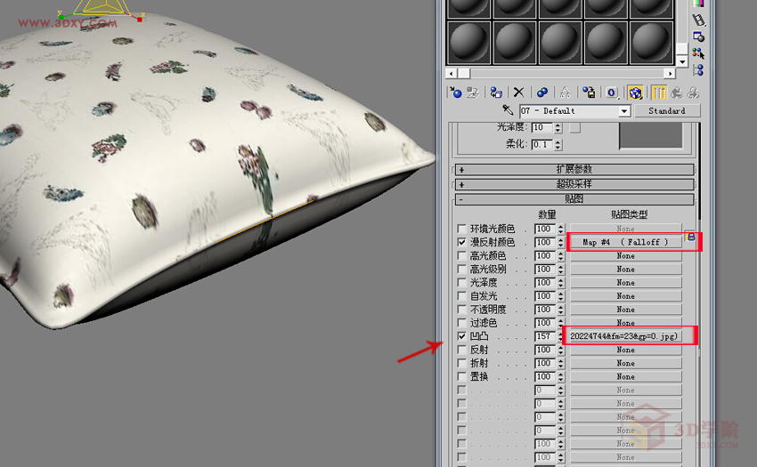The height and width of the screenshot is (467, 757).
Task: Enable the 过滤色 map checkbox
Action: pyautogui.click(x=462, y=323)
